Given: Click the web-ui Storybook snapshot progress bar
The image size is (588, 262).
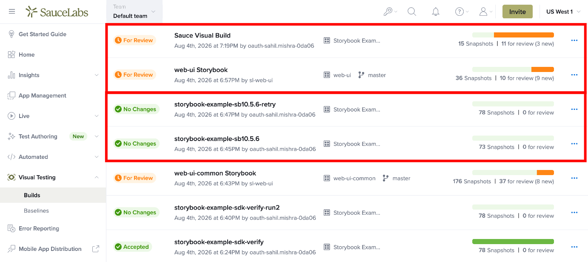Looking at the screenshot, I should [x=513, y=69].
